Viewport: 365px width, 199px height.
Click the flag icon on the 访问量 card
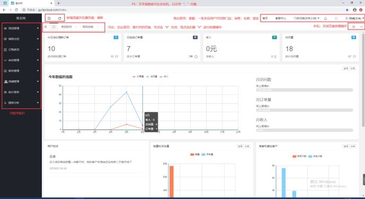coord(354,57)
